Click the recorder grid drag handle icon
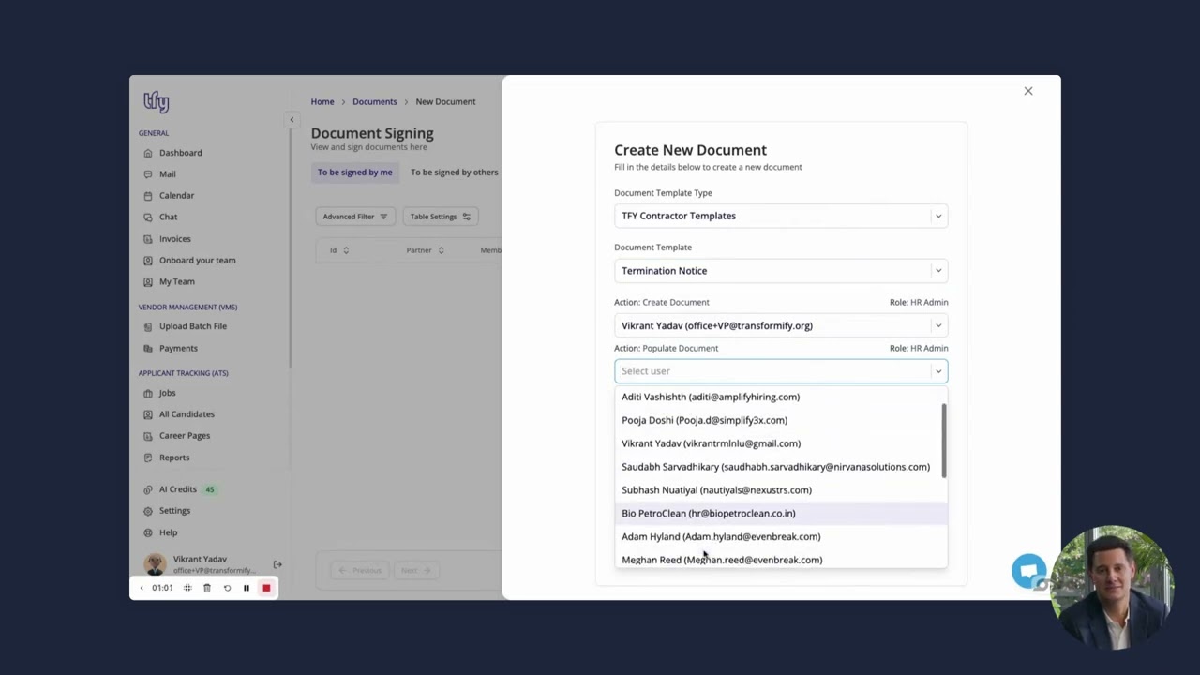The height and width of the screenshot is (675, 1200). (x=187, y=588)
